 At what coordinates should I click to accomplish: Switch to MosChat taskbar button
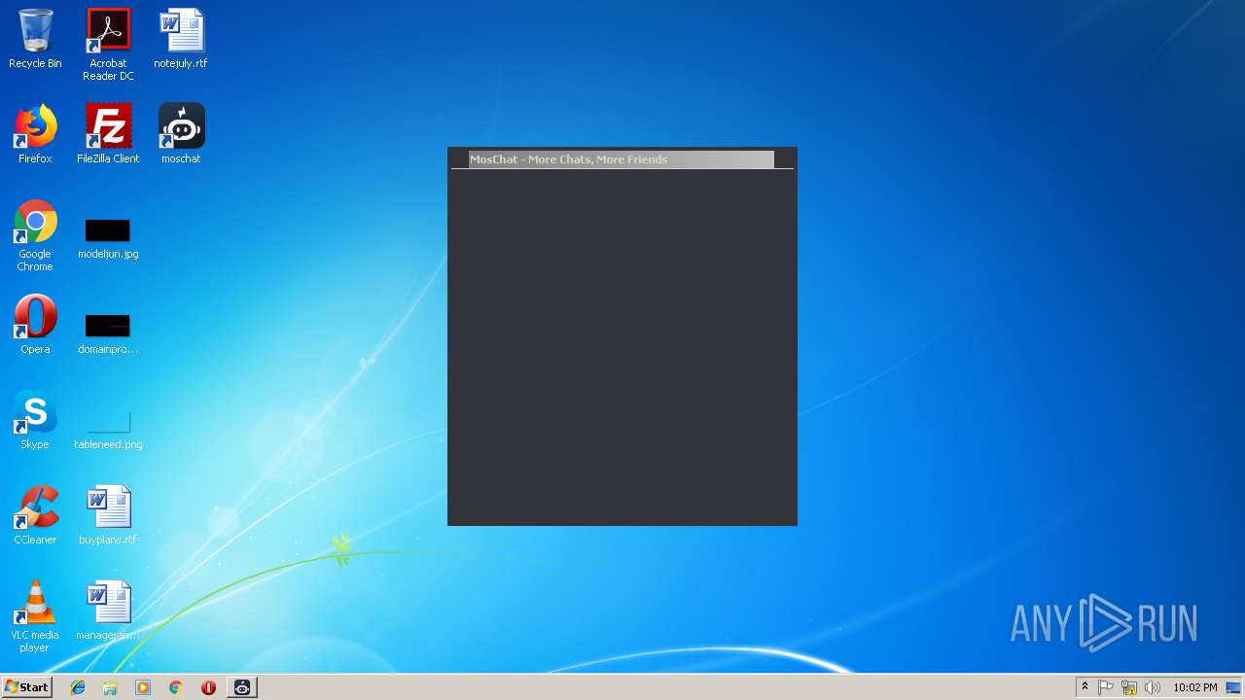tap(242, 687)
